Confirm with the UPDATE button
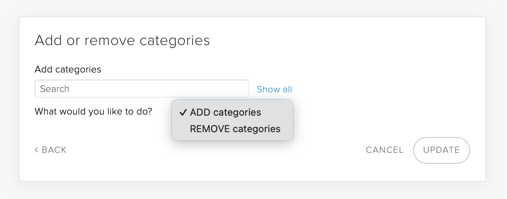Viewport: 507px width, 199px height. (x=441, y=150)
